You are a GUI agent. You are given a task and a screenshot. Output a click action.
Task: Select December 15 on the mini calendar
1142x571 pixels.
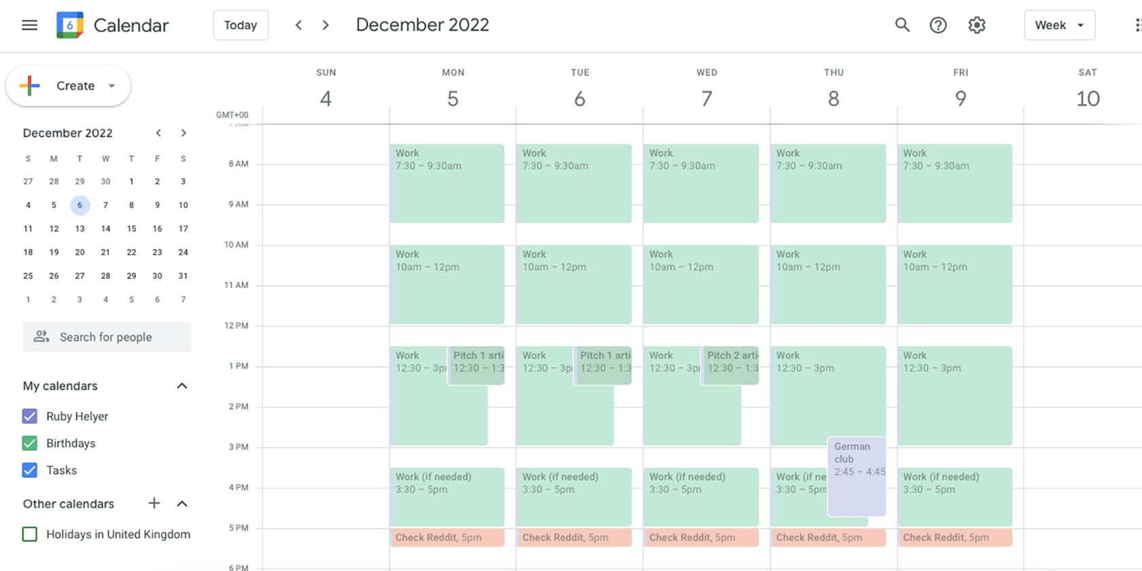click(131, 228)
